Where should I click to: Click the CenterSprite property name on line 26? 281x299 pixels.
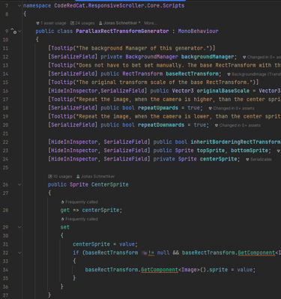(x=110, y=184)
